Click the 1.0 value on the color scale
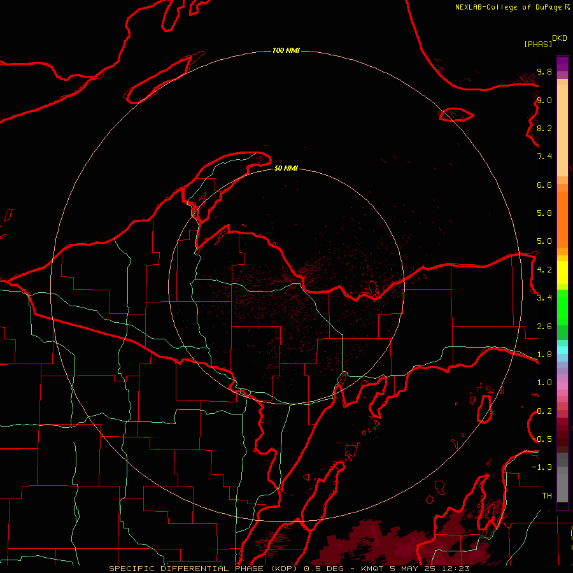Viewport: 573px width, 573px height. 544,383
